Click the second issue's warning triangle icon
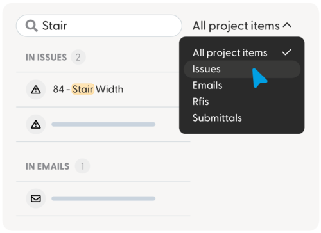Image resolution: width=321 pixels, height=233 pixels. pyautogui.click(x=36, y=124)
